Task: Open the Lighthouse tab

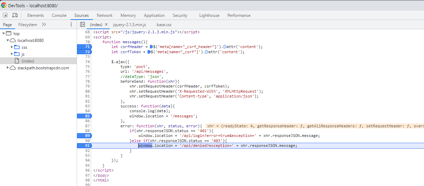Action: [x=209, y=15]
